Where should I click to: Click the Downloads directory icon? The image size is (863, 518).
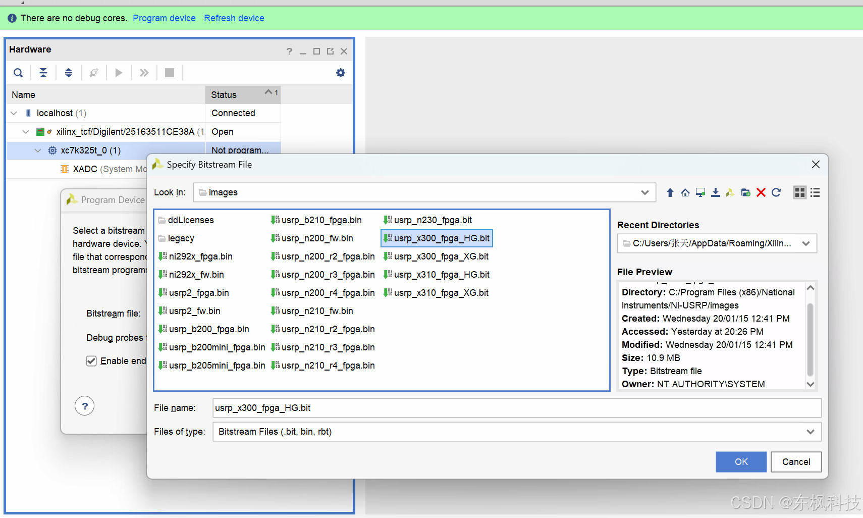tap(716, 192)
